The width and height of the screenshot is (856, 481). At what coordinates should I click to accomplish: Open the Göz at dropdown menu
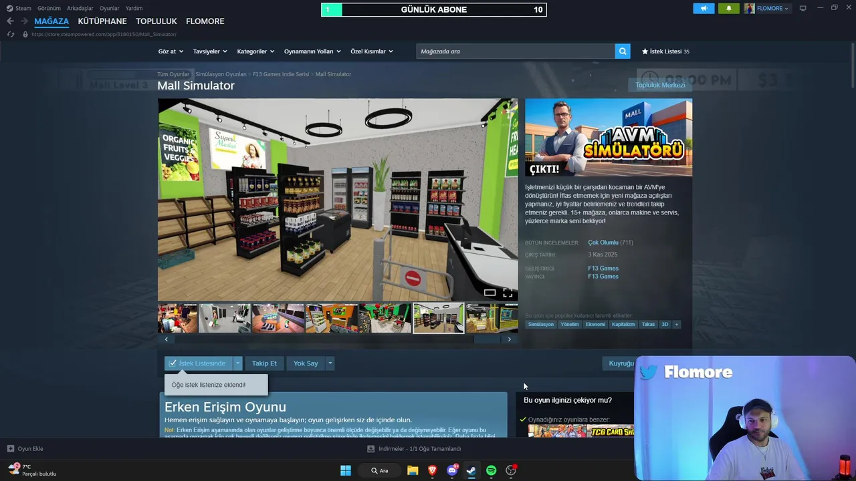170,51
